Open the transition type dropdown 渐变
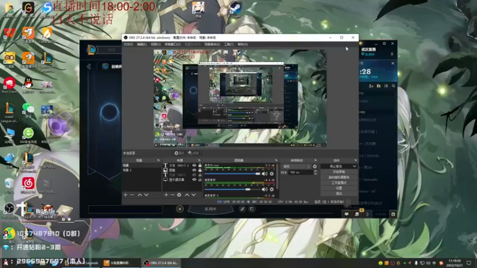The height and width of the screenshot is (268, 477). coord(296,167)
